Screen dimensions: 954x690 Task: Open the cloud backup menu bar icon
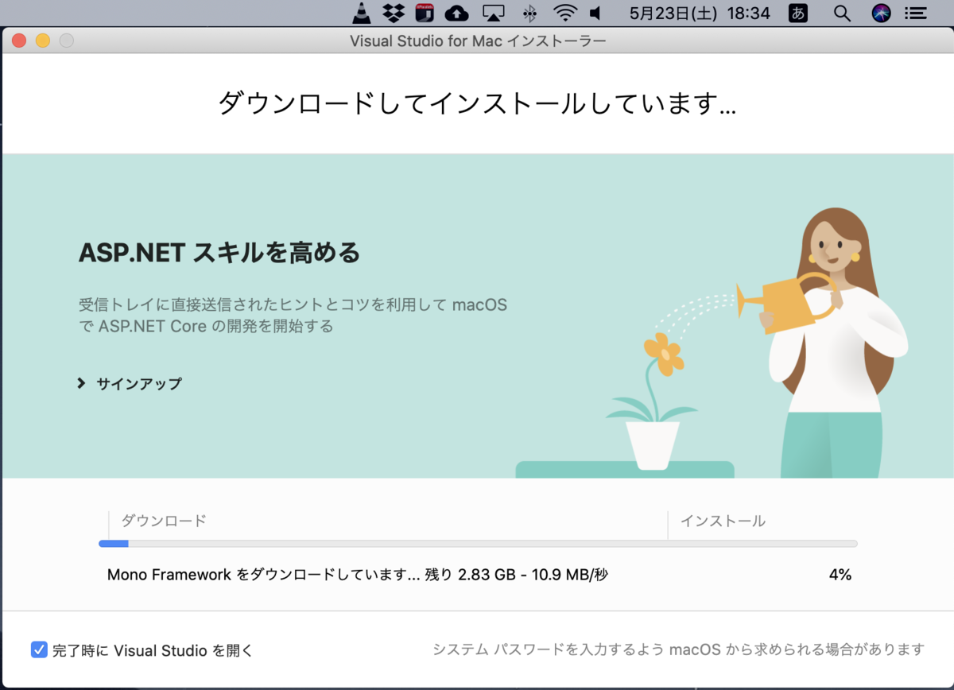(x=456, y=13)
